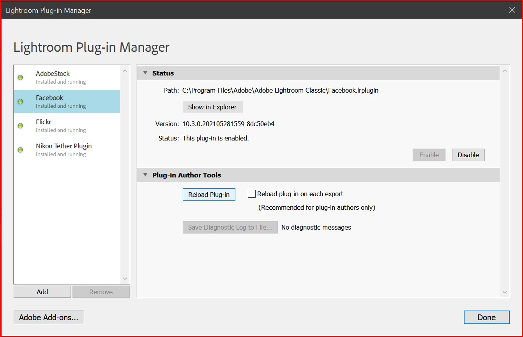
Task: Collapse the Plug-in Author Tools triangle
Action: (145, 175)
